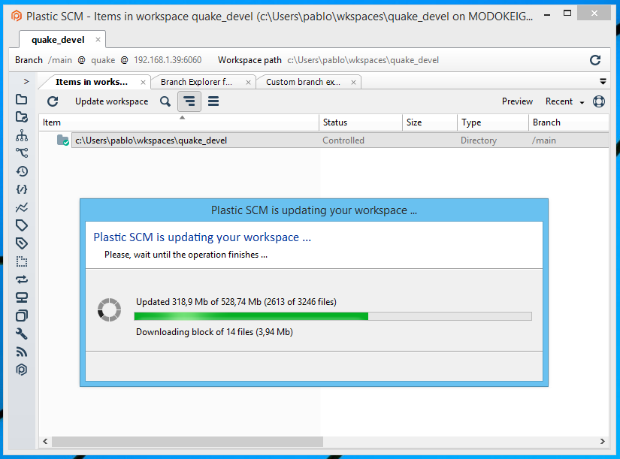
Task: Click the quake repository name in header
Action: pyautogui.click(x=103, y=60)
